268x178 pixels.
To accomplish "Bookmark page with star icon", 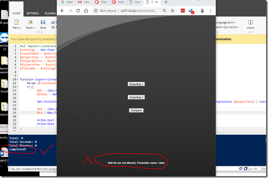I will pyautogui.click(x=172, y=11).
